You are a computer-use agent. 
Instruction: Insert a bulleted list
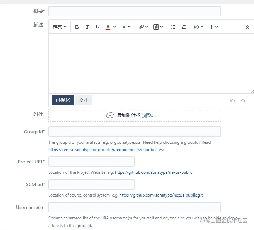pos(173,27)
